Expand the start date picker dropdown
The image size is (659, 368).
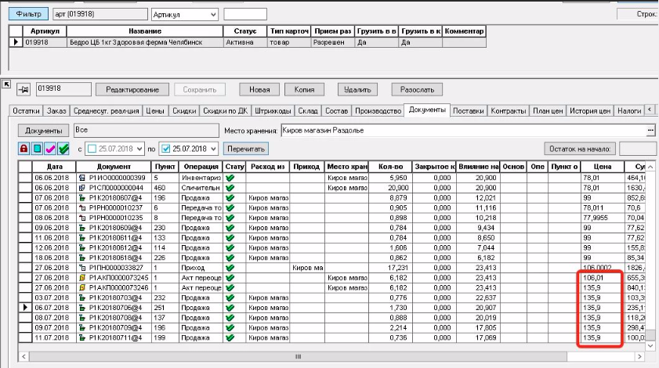(141, 149)
